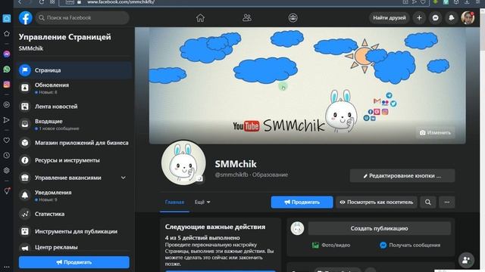
Task: Open Instagram in the browser sidebar
Action: pyautogui.click(x=7, y=84)
